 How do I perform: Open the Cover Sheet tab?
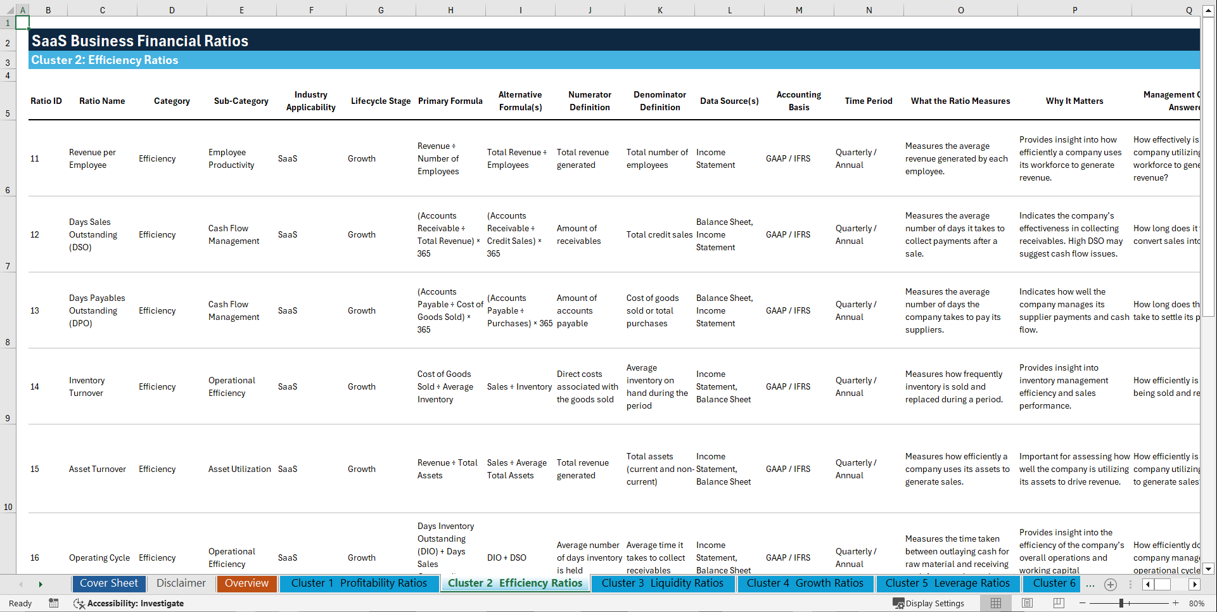click(x=108, y=583)
